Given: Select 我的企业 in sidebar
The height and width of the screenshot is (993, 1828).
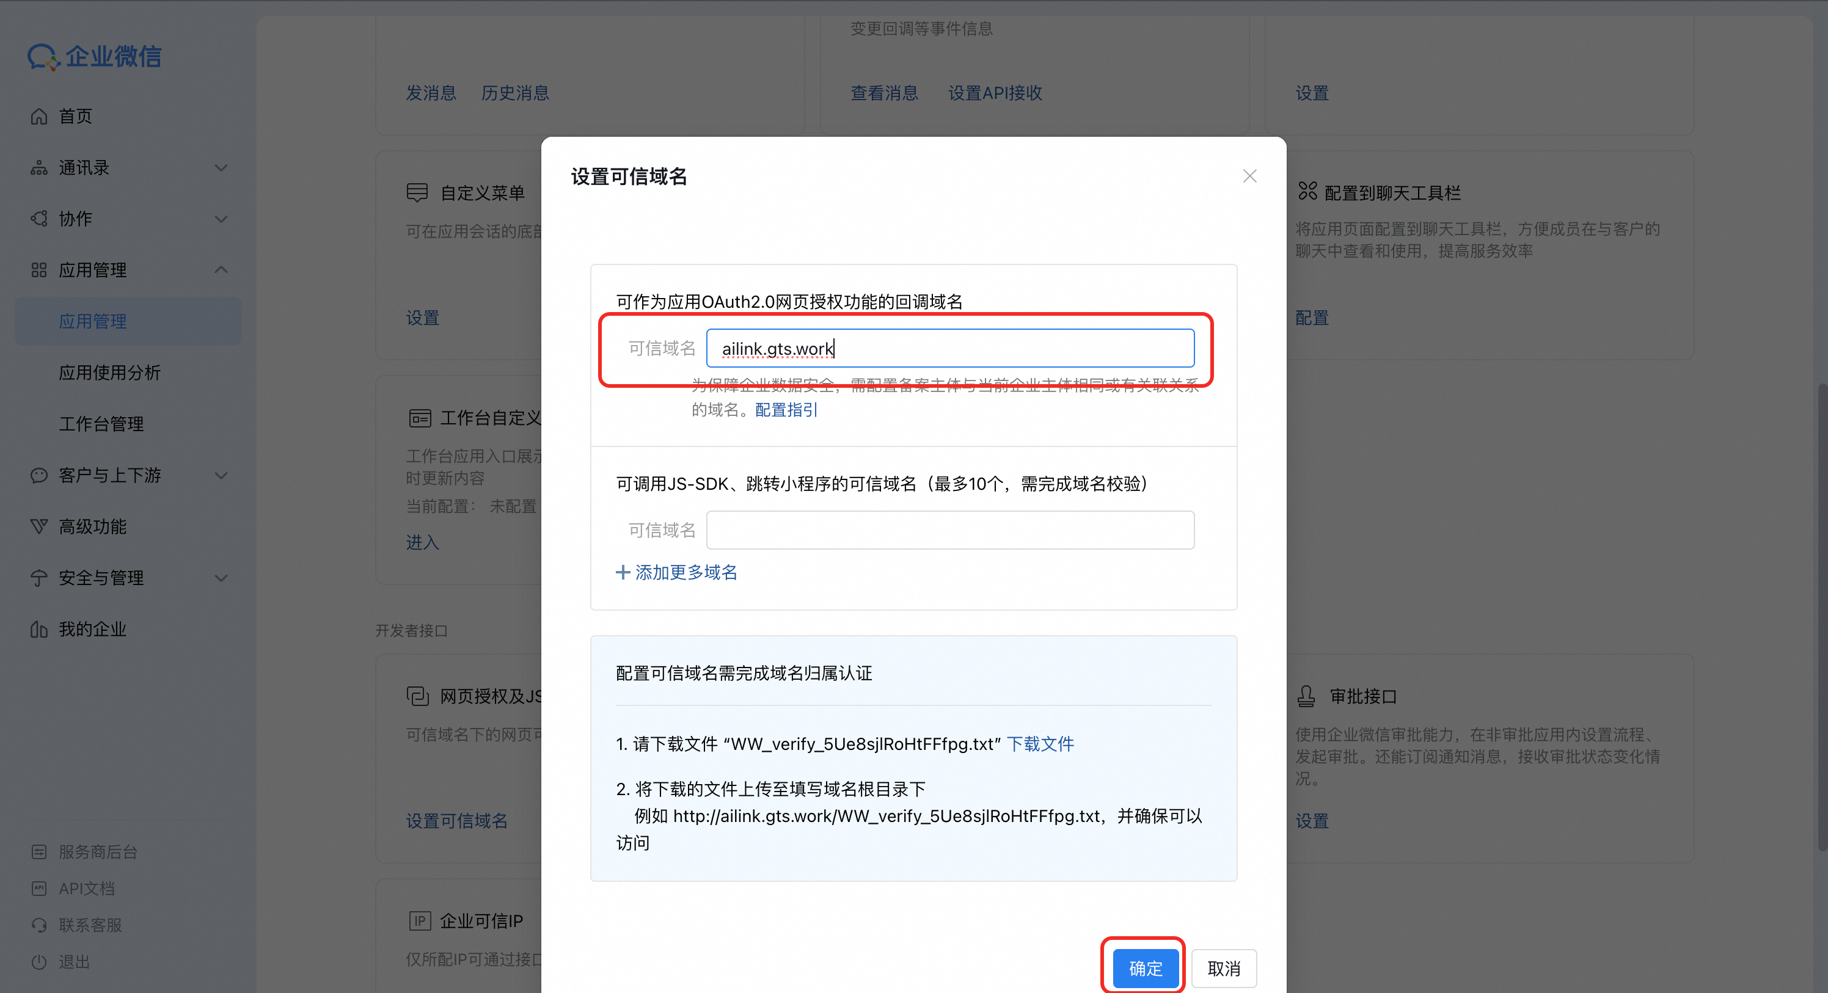Looking at the screenshot, I should (92, 629).
